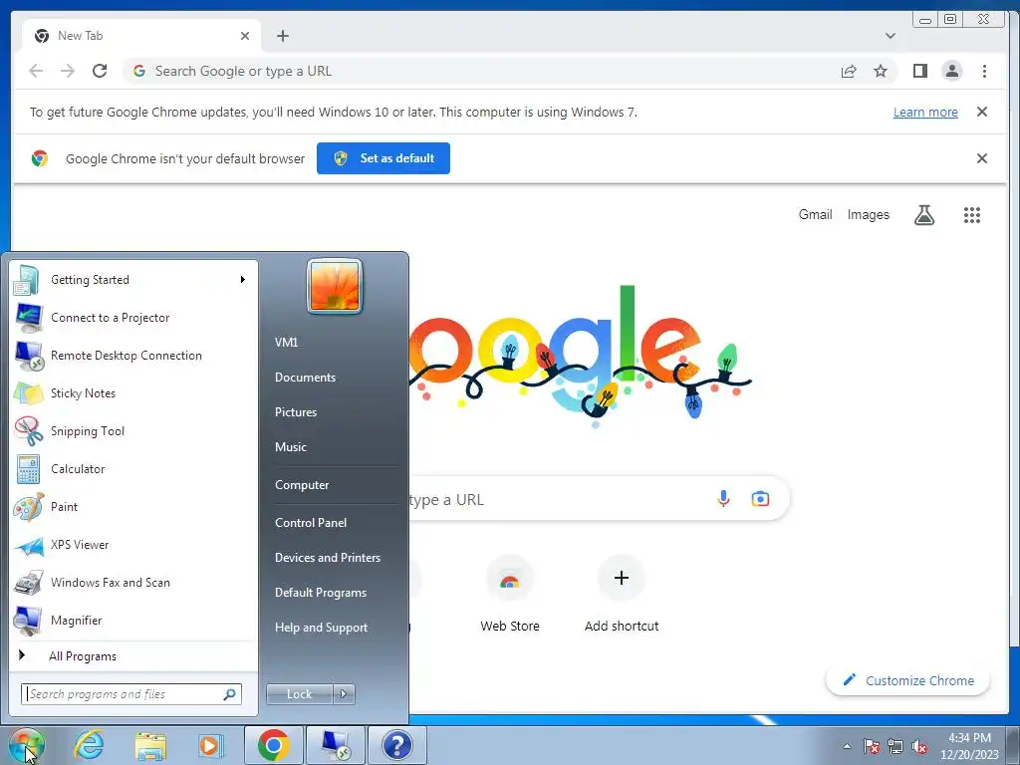This screenshot has width=1020, height=765.
Task: Follow the Learn more link
Action: tap(925, 112)
